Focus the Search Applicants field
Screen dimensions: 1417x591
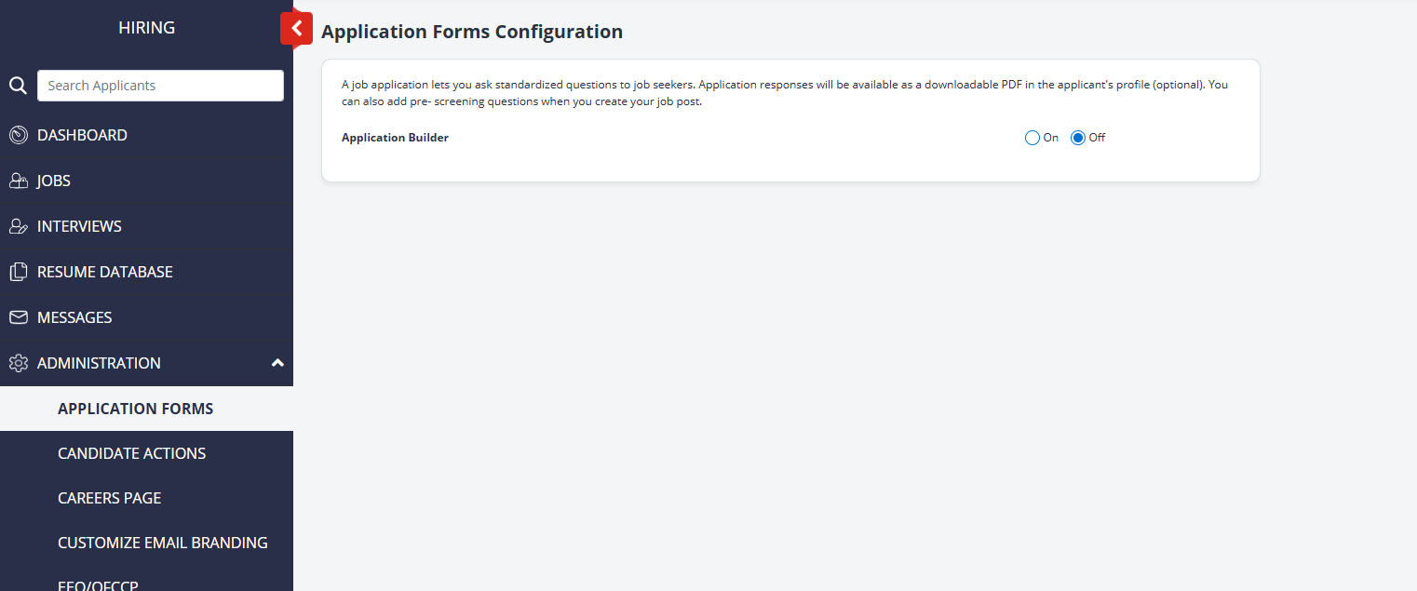pos(160,86)
